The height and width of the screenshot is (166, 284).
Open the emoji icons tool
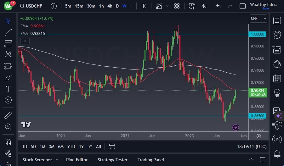coord(8,100)
